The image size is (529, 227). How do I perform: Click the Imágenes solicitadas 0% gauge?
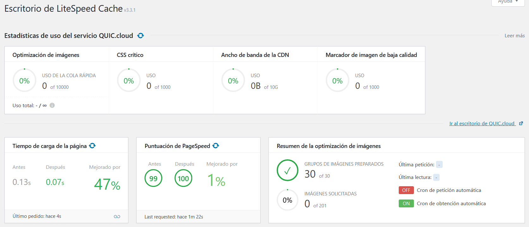tap(287, 200)
